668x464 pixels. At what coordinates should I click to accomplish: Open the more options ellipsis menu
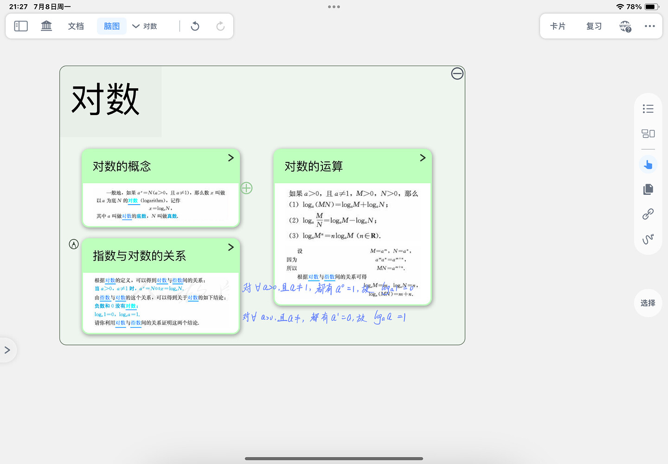point(650,26)
